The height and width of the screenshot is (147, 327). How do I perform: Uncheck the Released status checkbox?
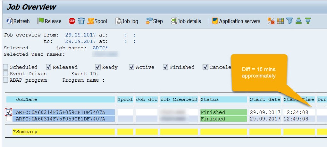(x=49, y=67)
